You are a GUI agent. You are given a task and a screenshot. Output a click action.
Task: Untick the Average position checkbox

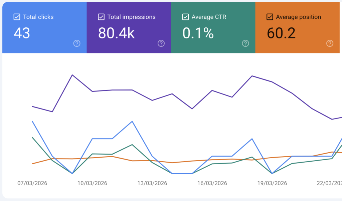[270, 17]
